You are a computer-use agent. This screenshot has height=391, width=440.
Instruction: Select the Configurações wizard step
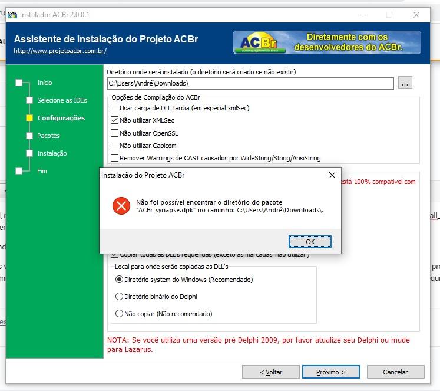61,118
